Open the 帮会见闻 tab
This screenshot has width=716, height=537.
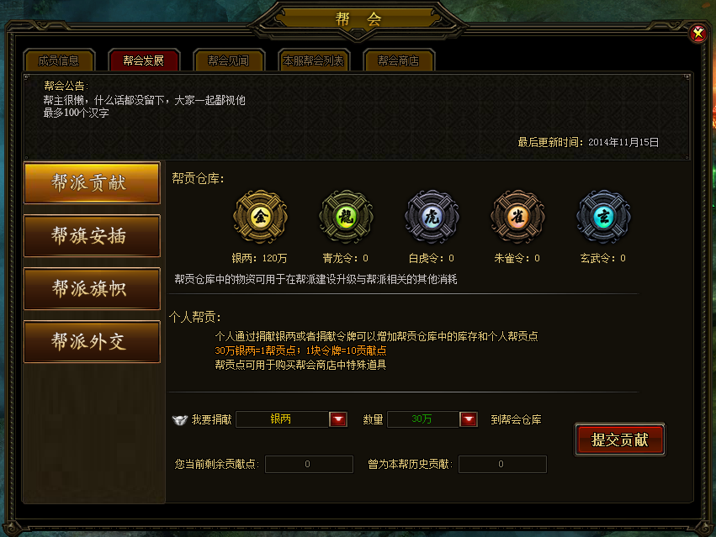click(x=229, y=61)
